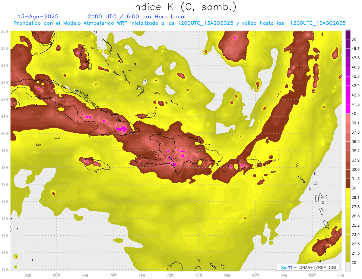Click the '2100 UTC / 6:00 pm Hora Local' text
Viewport: 362px width, 279px height.
[x=137, y=17]
